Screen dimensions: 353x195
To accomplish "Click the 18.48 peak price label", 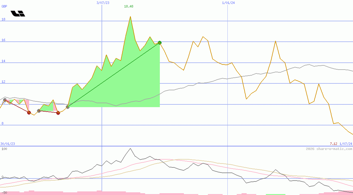I will coord(129,7).
